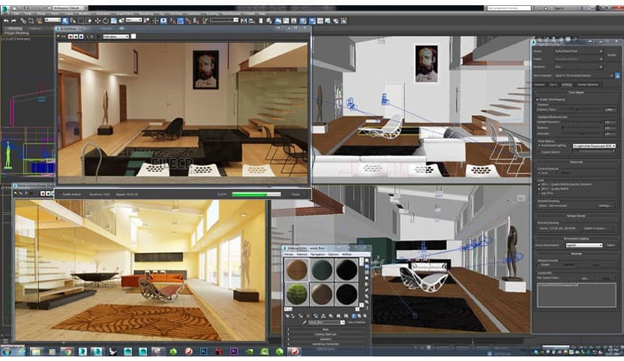Click the Submit to Queue button
Image resolution: width=624 pixels, height=361 pixels.
tap(596, 228)
